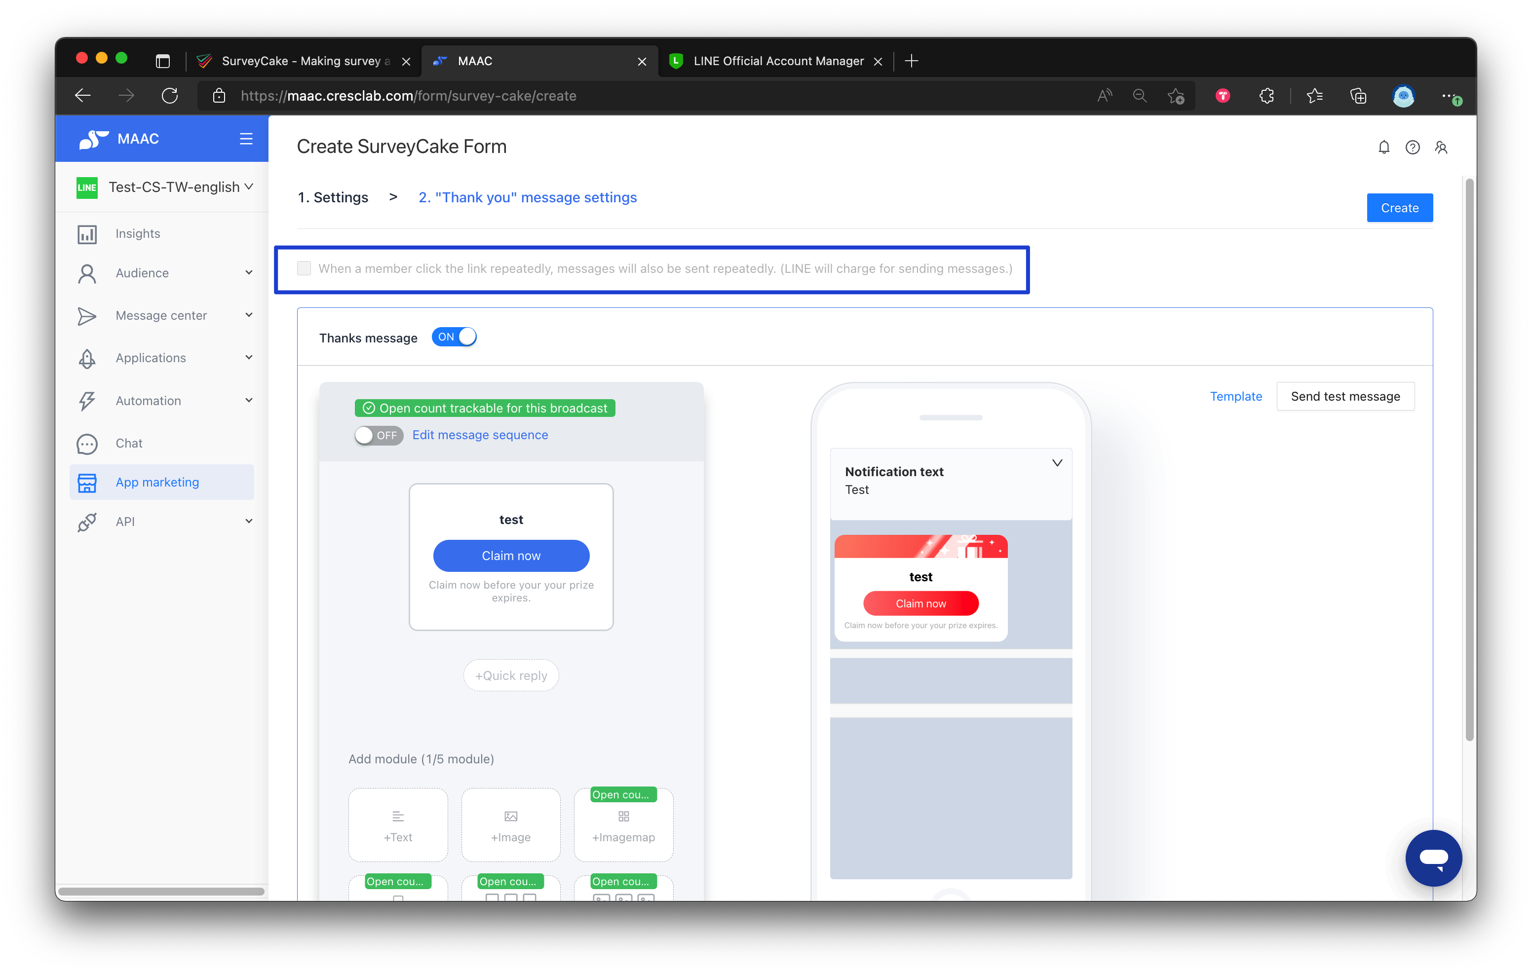Add an Imagemap module
The image size is (1532, 974).
[623, 825]
